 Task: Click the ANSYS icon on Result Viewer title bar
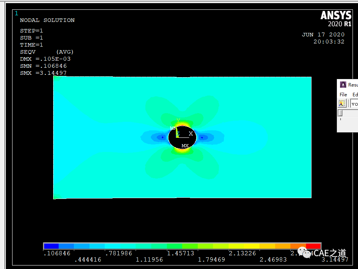coord(343,85)
